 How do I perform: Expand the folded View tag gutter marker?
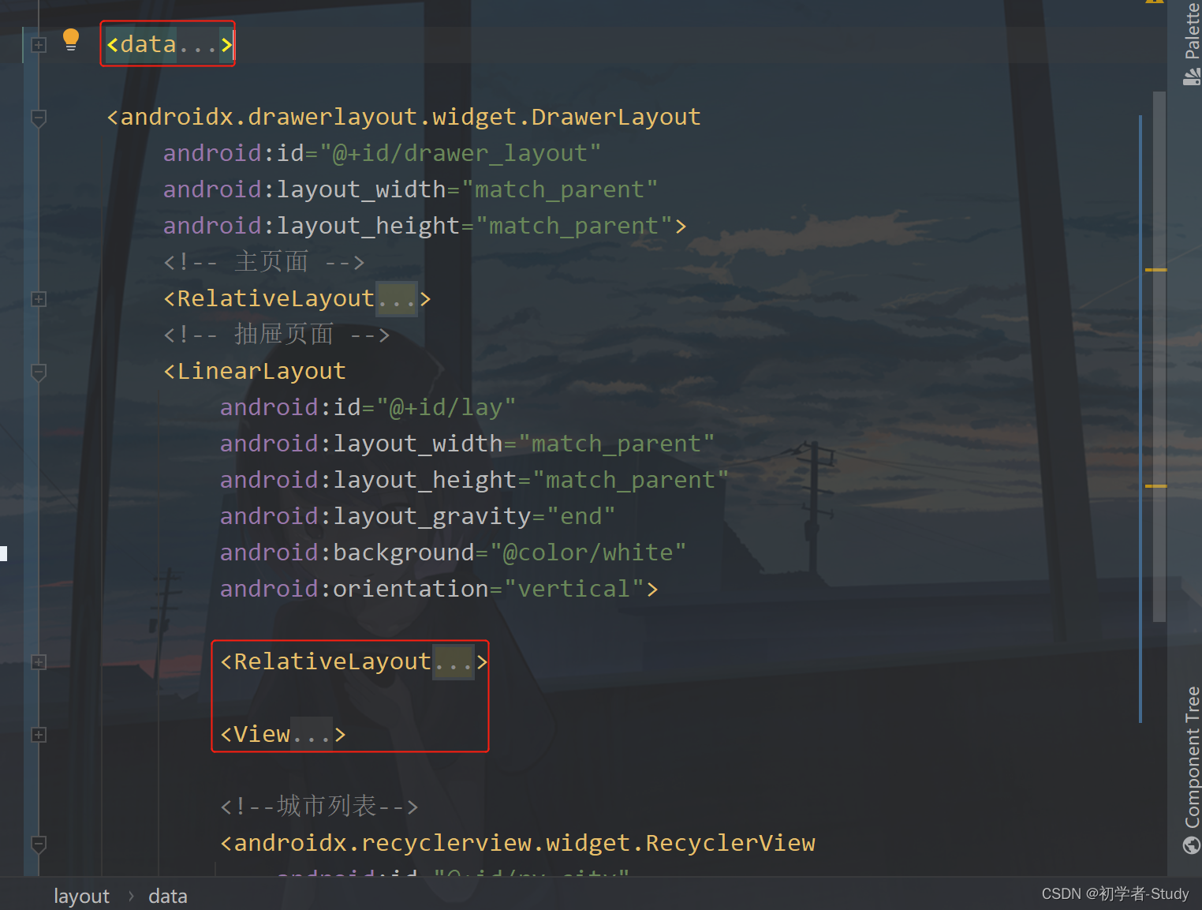click(x=39, y=735)
